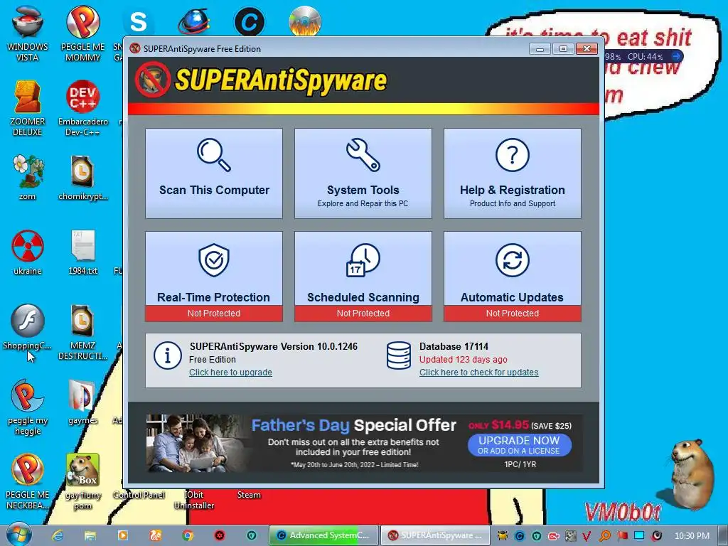
Task: Select chomikrypt desktop icon
Action: click(x=82, y=178)
